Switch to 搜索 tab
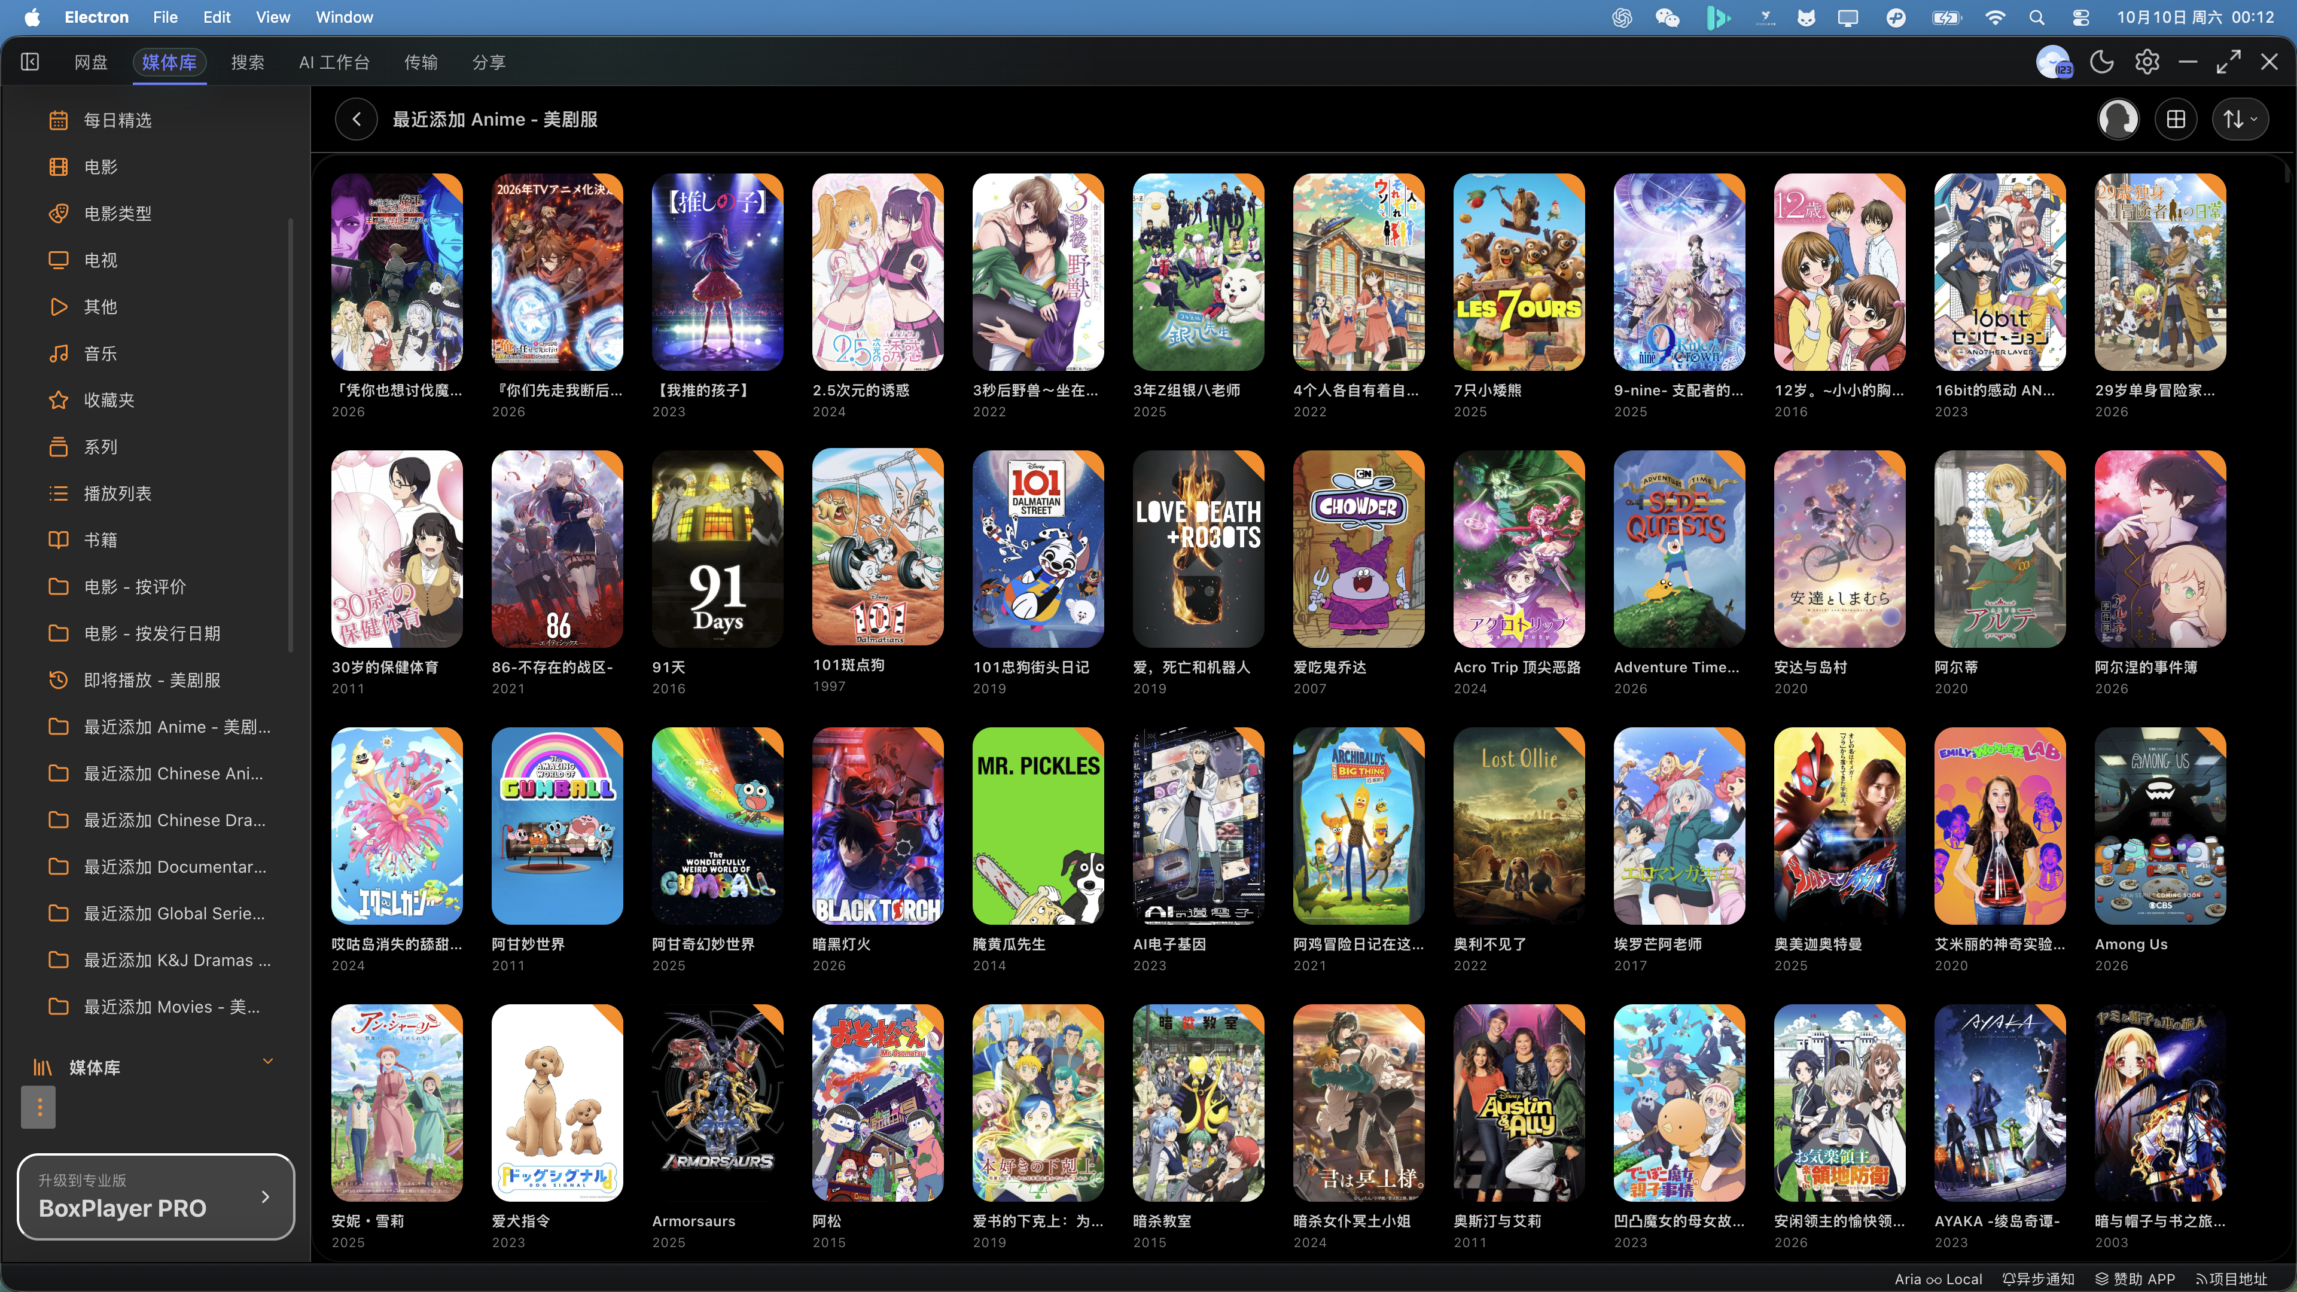This screenshot has width=2297, height=1292. pos(248,62)
